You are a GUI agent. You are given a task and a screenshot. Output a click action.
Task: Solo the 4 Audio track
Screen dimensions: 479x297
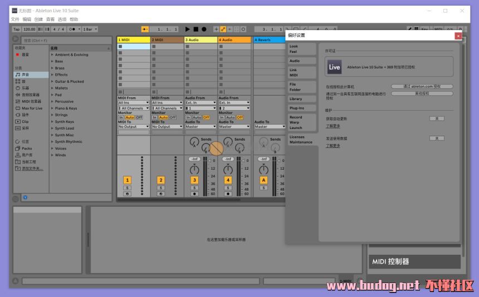[x=228, y=188]
